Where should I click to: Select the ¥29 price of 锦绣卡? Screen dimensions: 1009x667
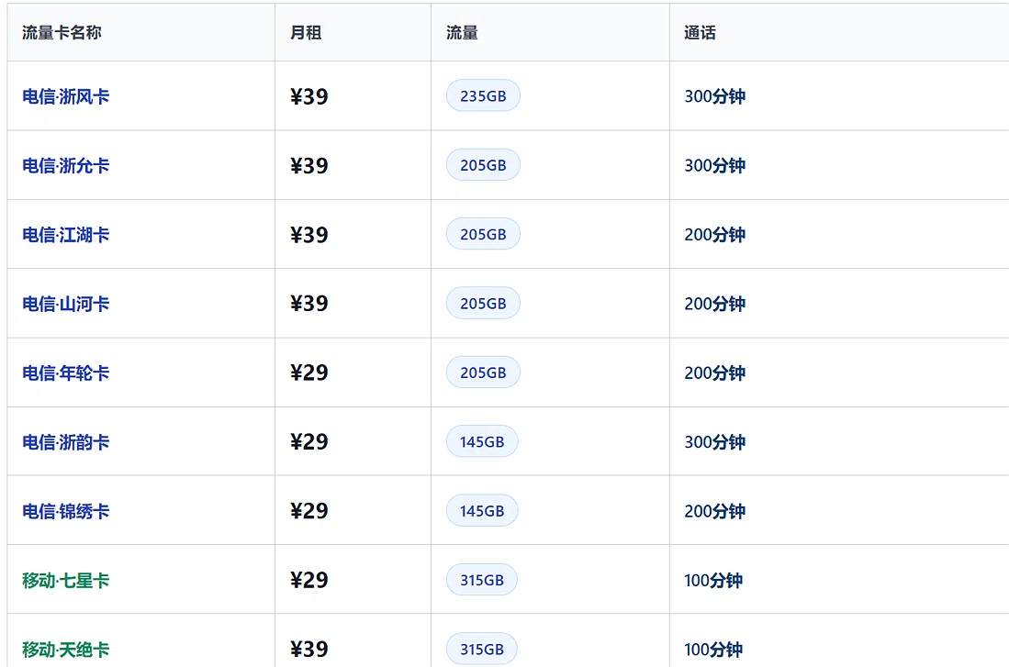(x=308, y=511)
